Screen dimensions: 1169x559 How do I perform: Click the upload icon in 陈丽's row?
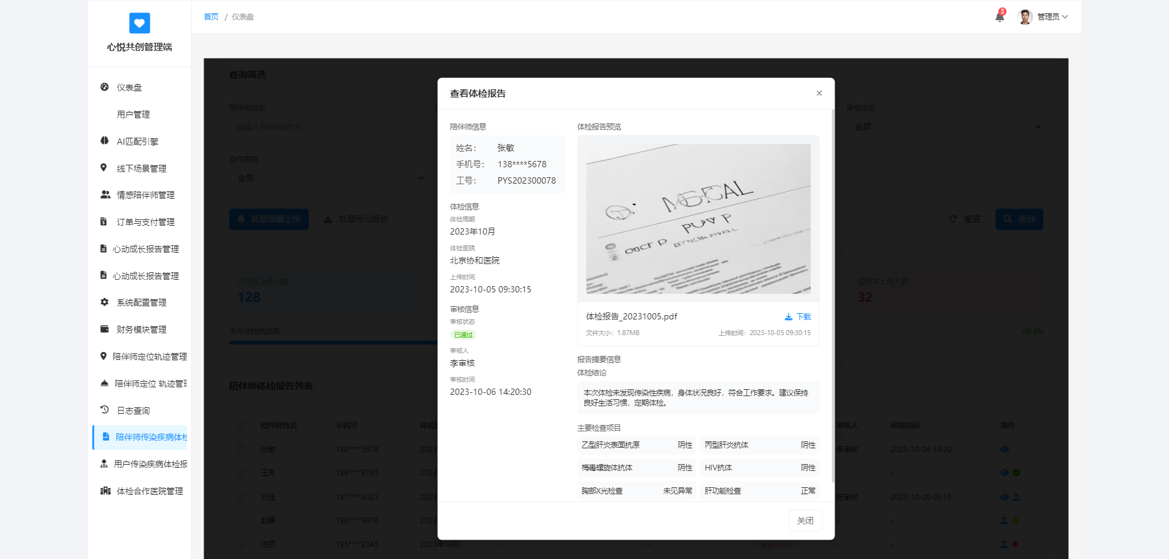1004,544
